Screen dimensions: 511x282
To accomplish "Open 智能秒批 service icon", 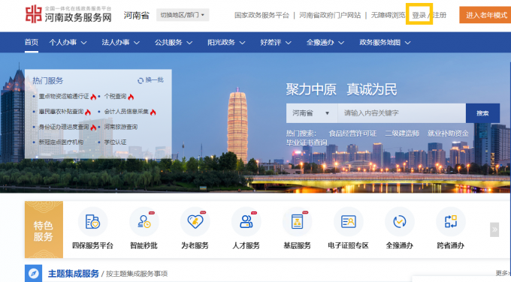I will pos(144,222).
